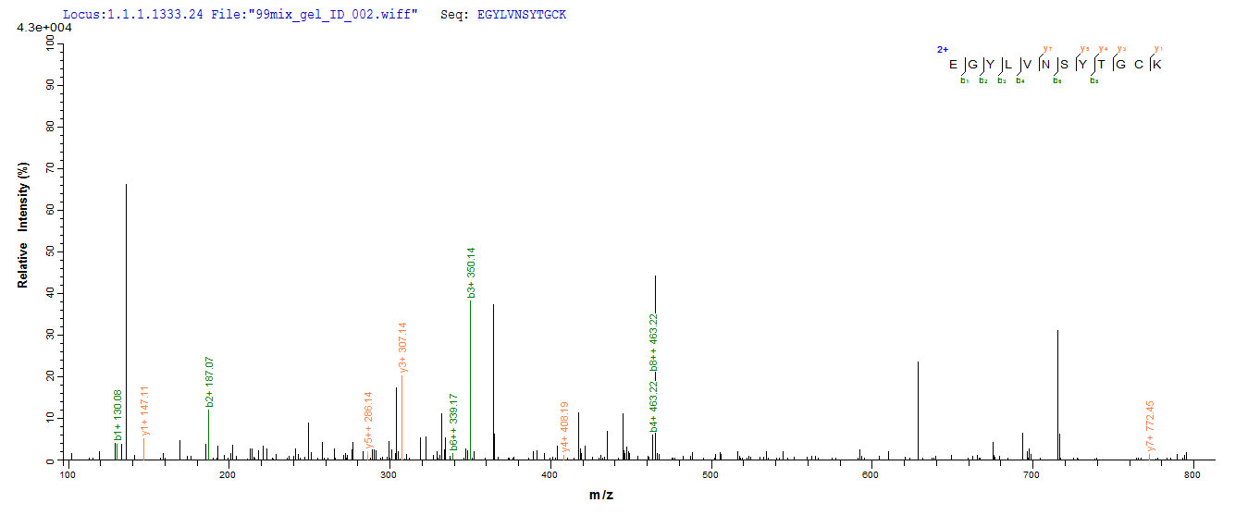Click the 500 tick on the m/z axis
1260x515 pixels.
(x=710, y=474)
